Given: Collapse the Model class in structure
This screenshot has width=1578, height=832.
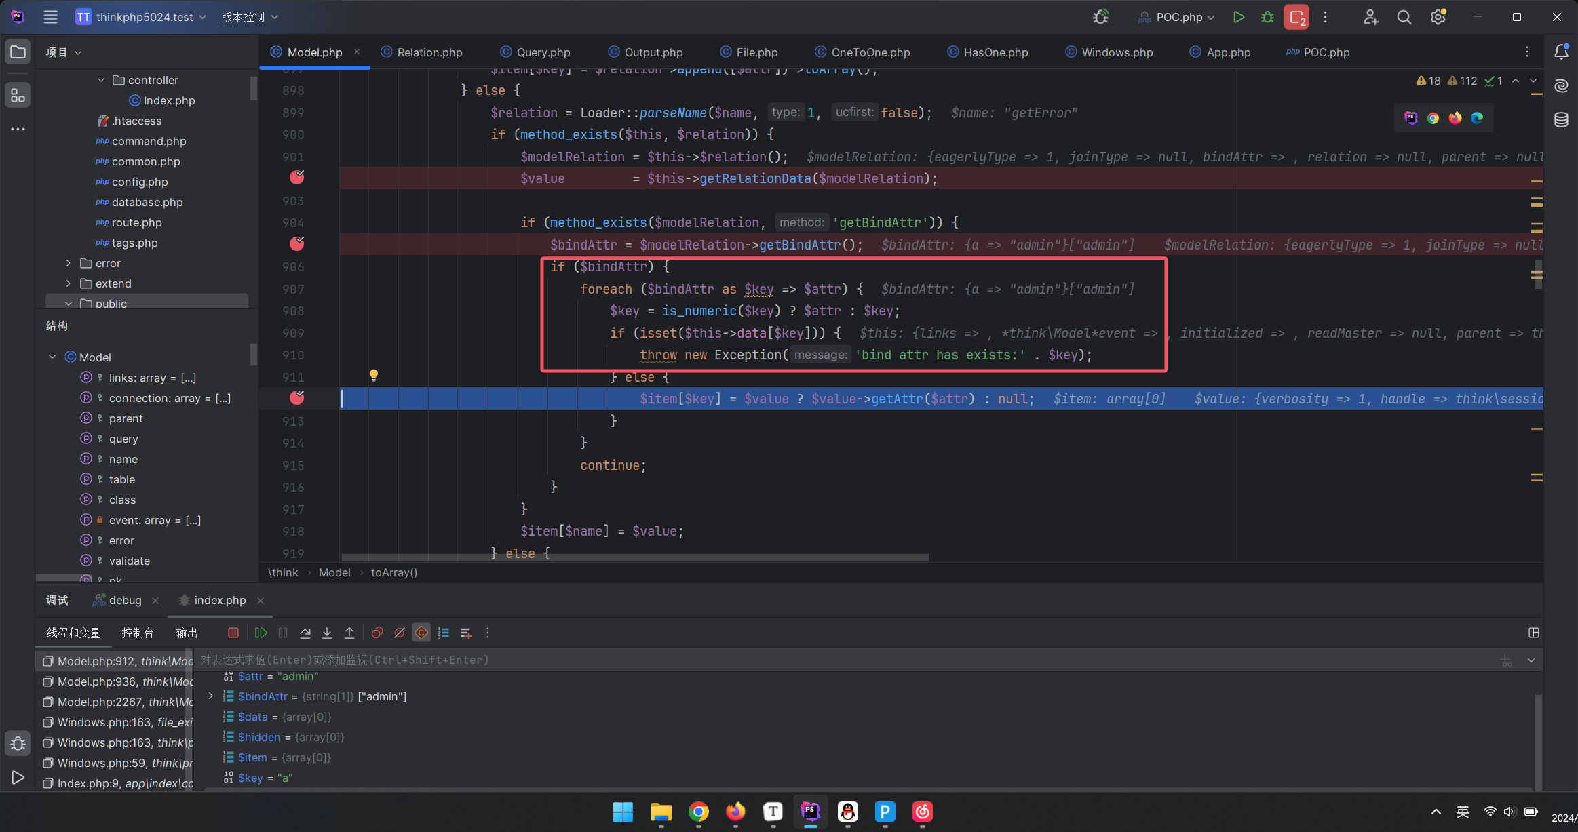Looking at the screenshot, I should click(52, 357).
